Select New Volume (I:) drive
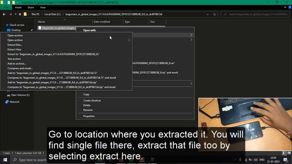The height and width of the screenshot is (164, 292). pos(20,95)
